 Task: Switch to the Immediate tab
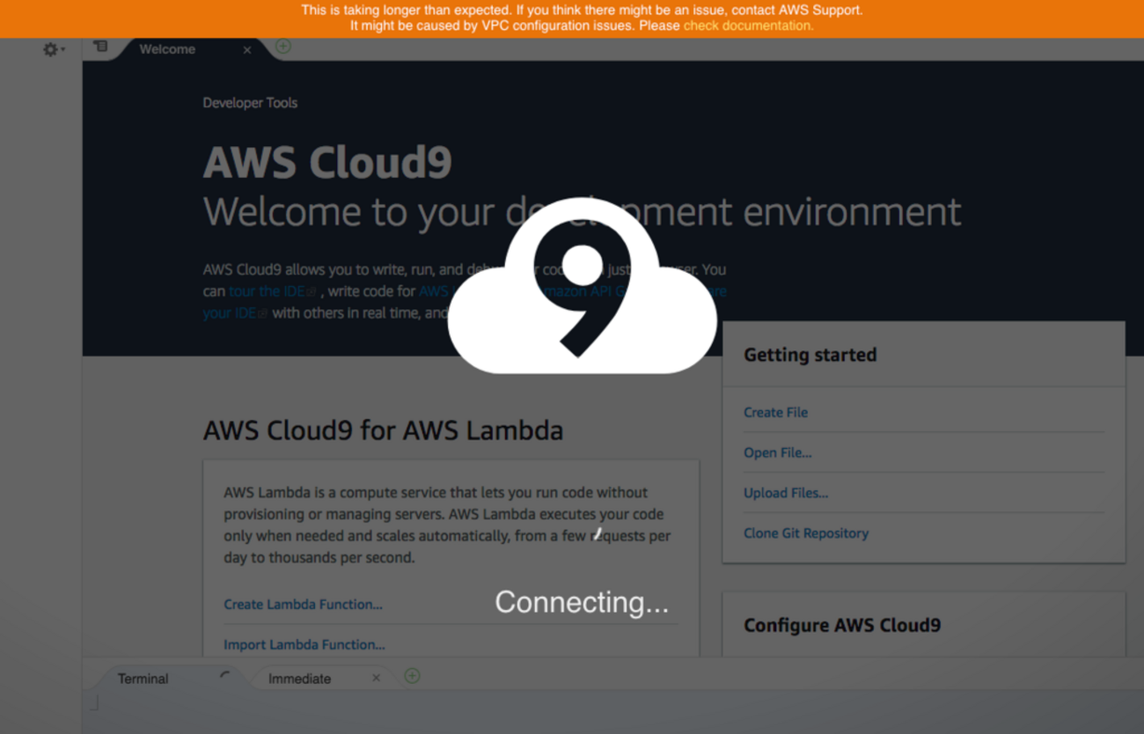[x=299, y=679]
